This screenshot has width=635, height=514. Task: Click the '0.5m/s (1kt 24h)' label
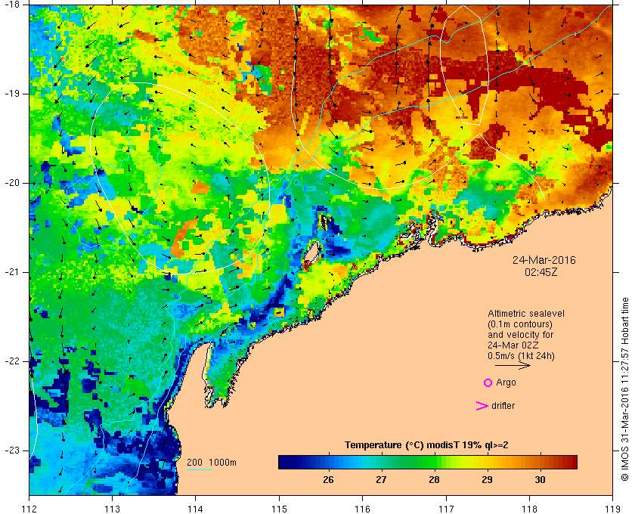point(521,356)
